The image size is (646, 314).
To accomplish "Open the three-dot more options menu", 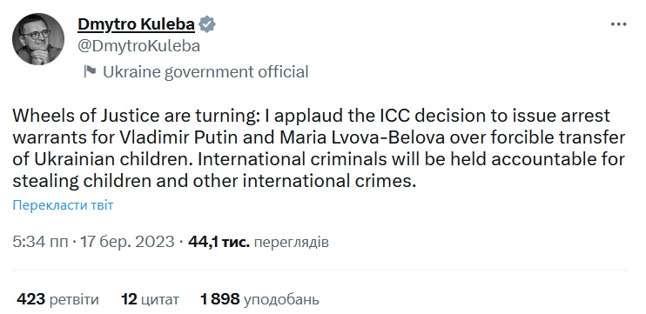I will [x=618, y=24].
